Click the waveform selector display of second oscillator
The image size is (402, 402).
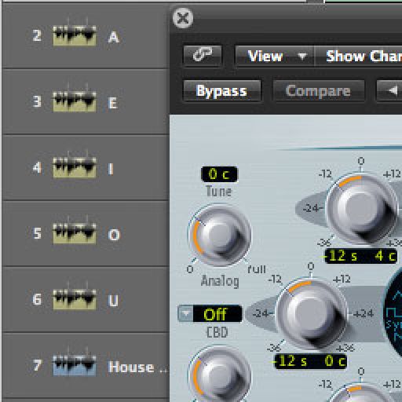tap(393, 314)
